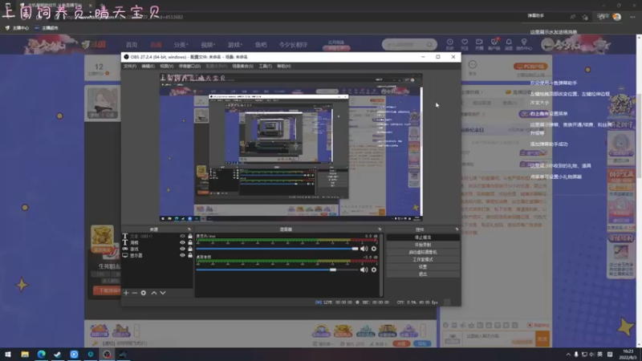Pop out the 控件 dock panel
Image resolution: width=642 pixels, height=361 pixels.
[x=457, y=229]
